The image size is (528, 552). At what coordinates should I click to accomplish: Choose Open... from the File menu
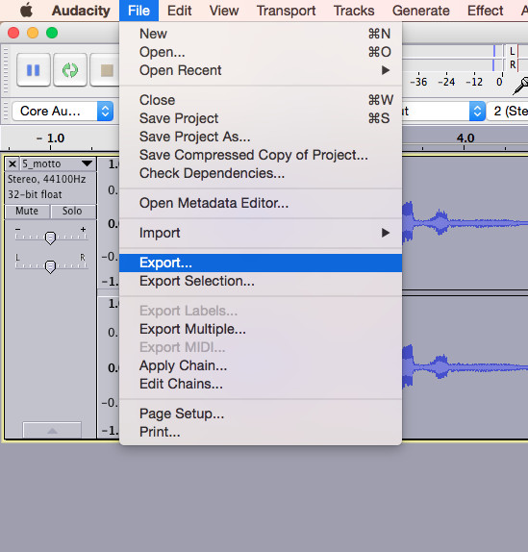click(x=261, y=52)
